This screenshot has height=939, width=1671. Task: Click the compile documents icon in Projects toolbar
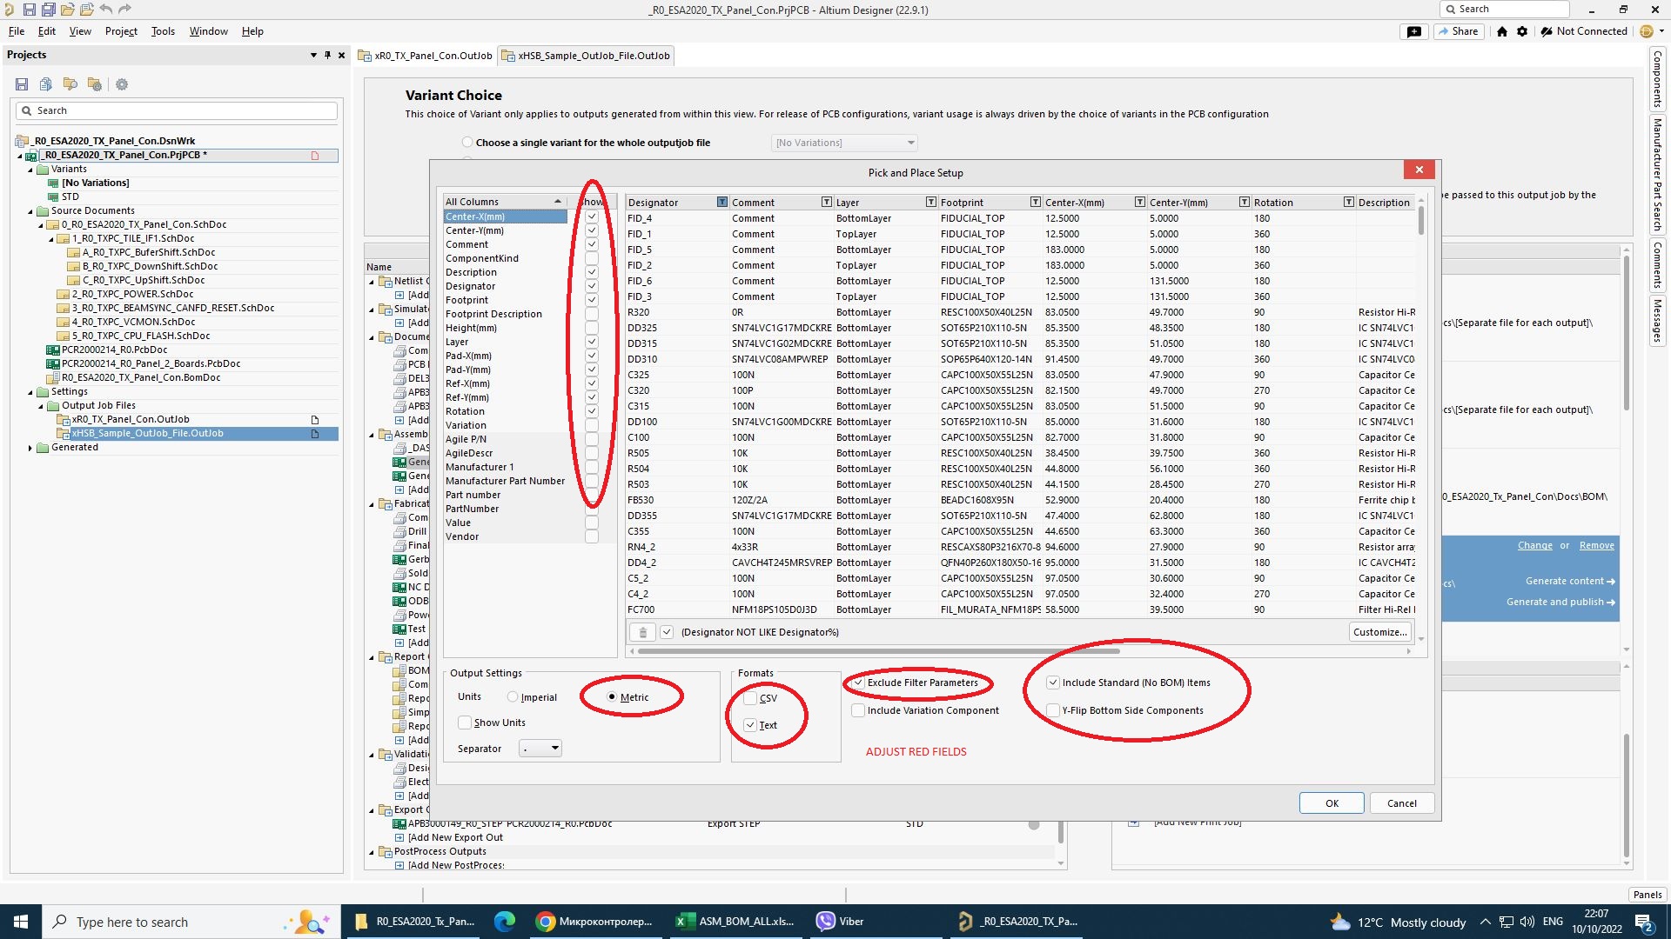[46, 84]
